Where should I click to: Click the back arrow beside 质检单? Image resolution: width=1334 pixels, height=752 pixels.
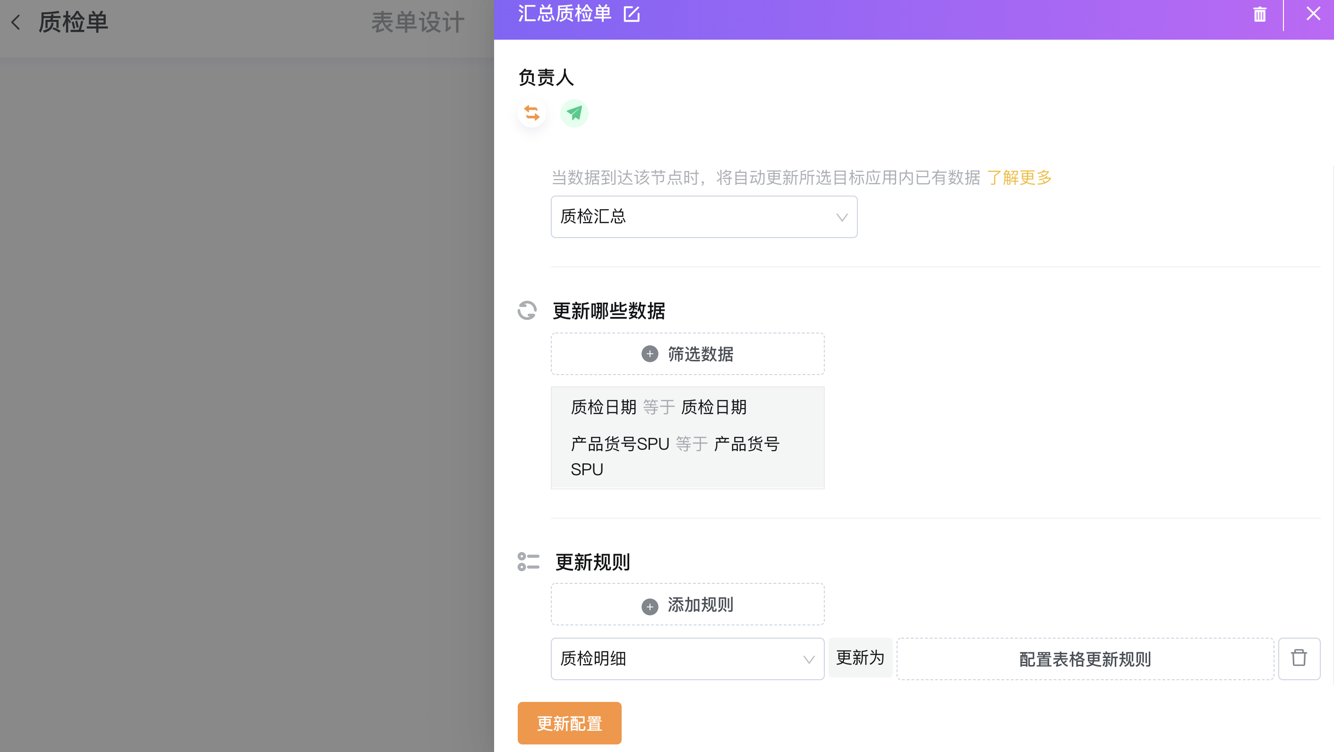click(16, 22)
